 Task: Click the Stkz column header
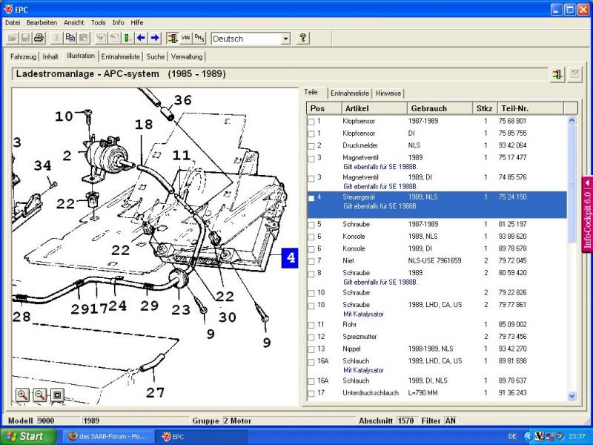(485, 108)
